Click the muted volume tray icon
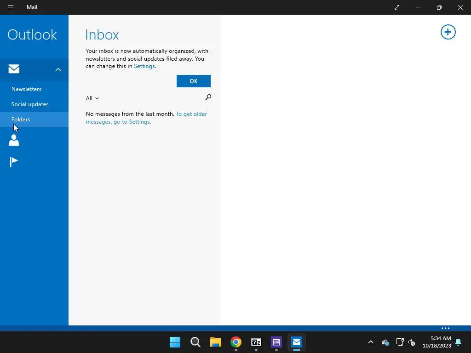 pos(412,342)
